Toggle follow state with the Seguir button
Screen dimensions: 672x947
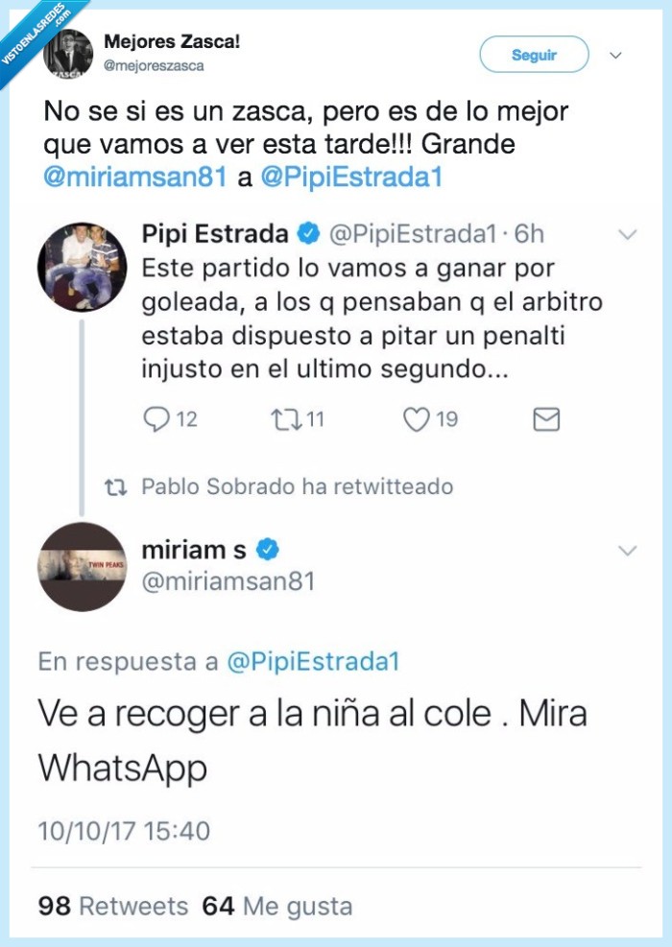534,55
